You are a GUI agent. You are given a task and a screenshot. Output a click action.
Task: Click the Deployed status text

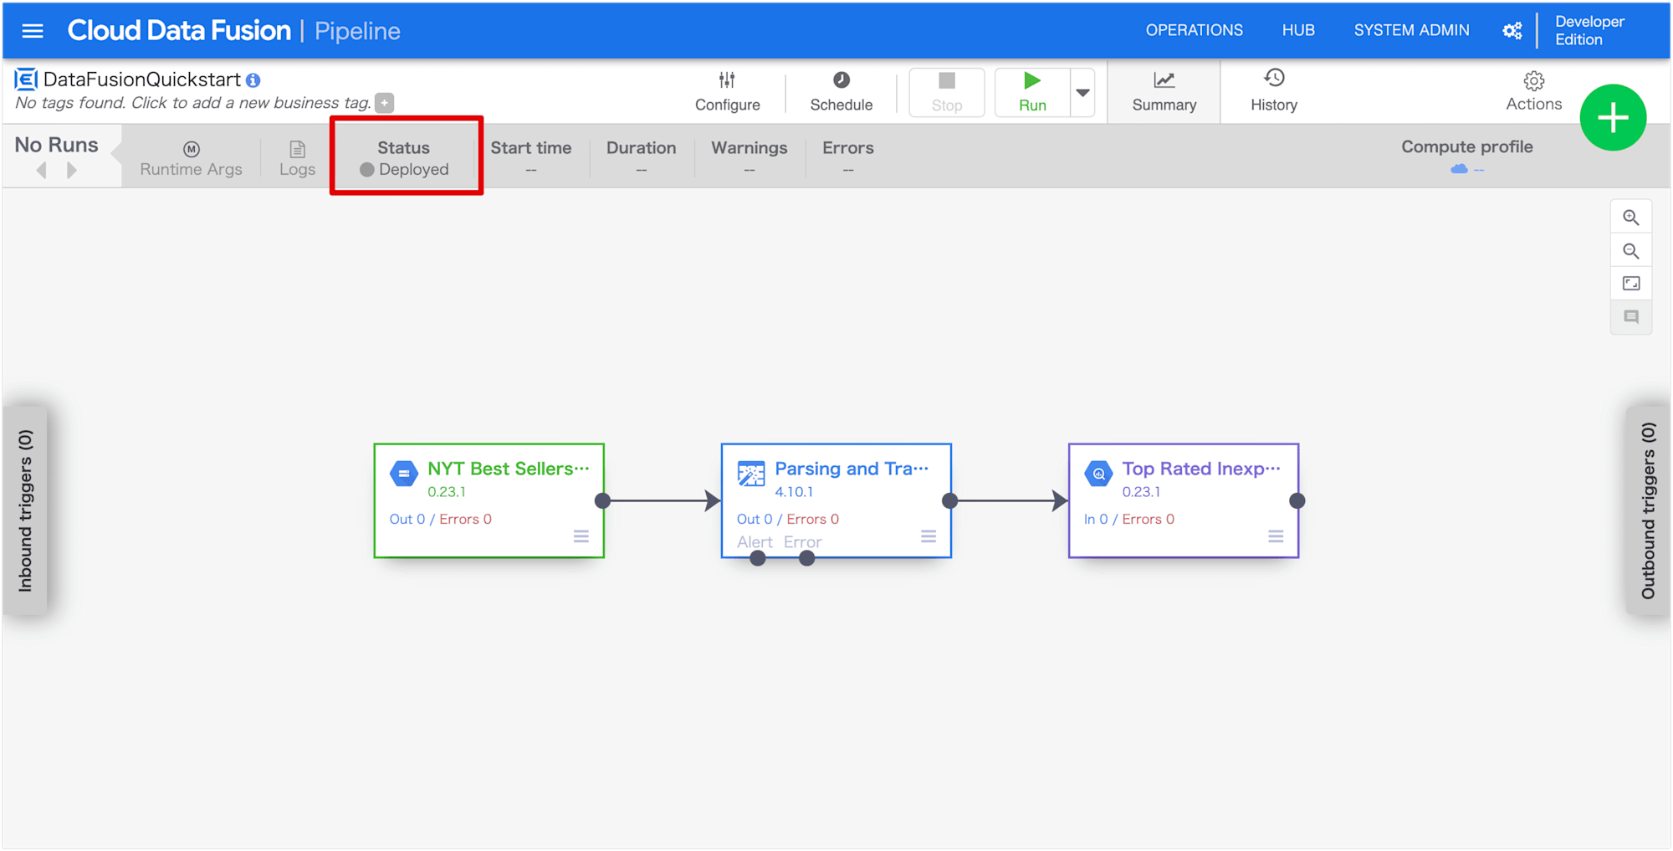click(413, 170)
